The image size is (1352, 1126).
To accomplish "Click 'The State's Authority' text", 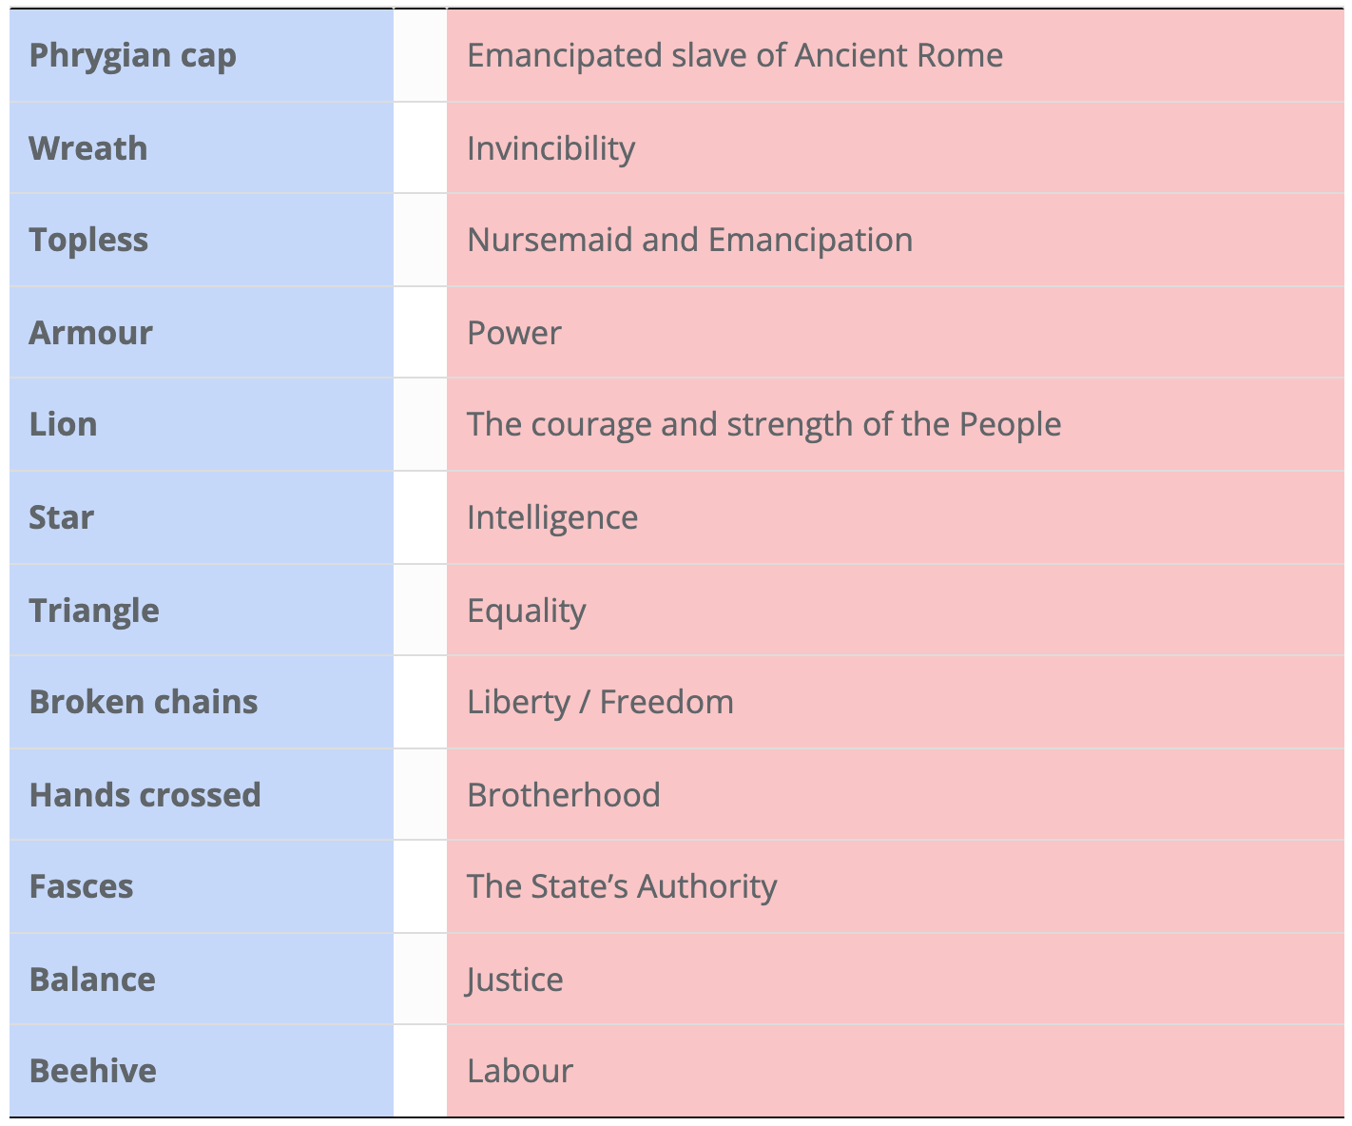I will tap(622, 886).
